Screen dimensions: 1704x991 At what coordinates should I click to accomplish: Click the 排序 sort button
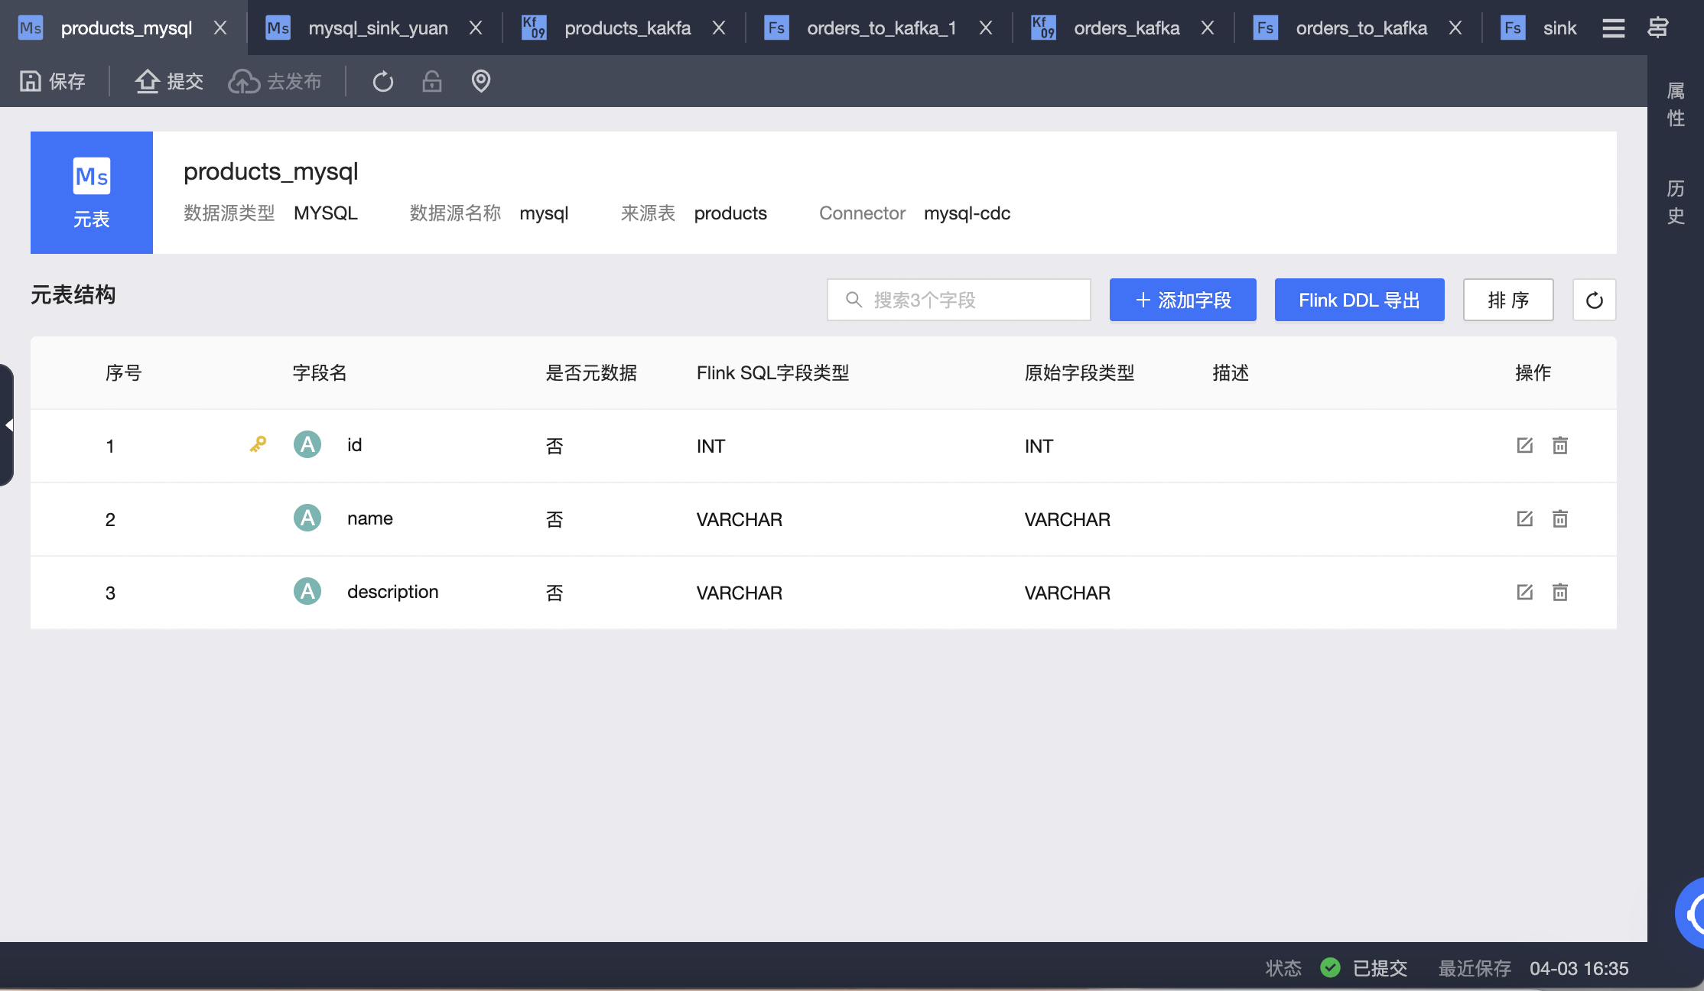(1508, 300)
